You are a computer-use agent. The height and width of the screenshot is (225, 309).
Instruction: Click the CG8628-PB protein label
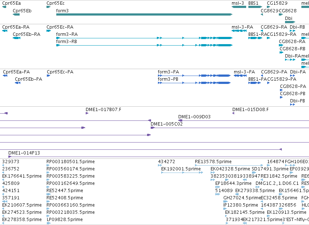(293, 94)
